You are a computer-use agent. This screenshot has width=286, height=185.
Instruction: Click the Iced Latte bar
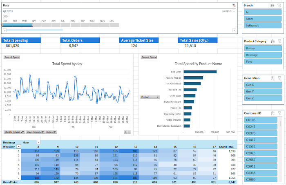coord(200,72)
